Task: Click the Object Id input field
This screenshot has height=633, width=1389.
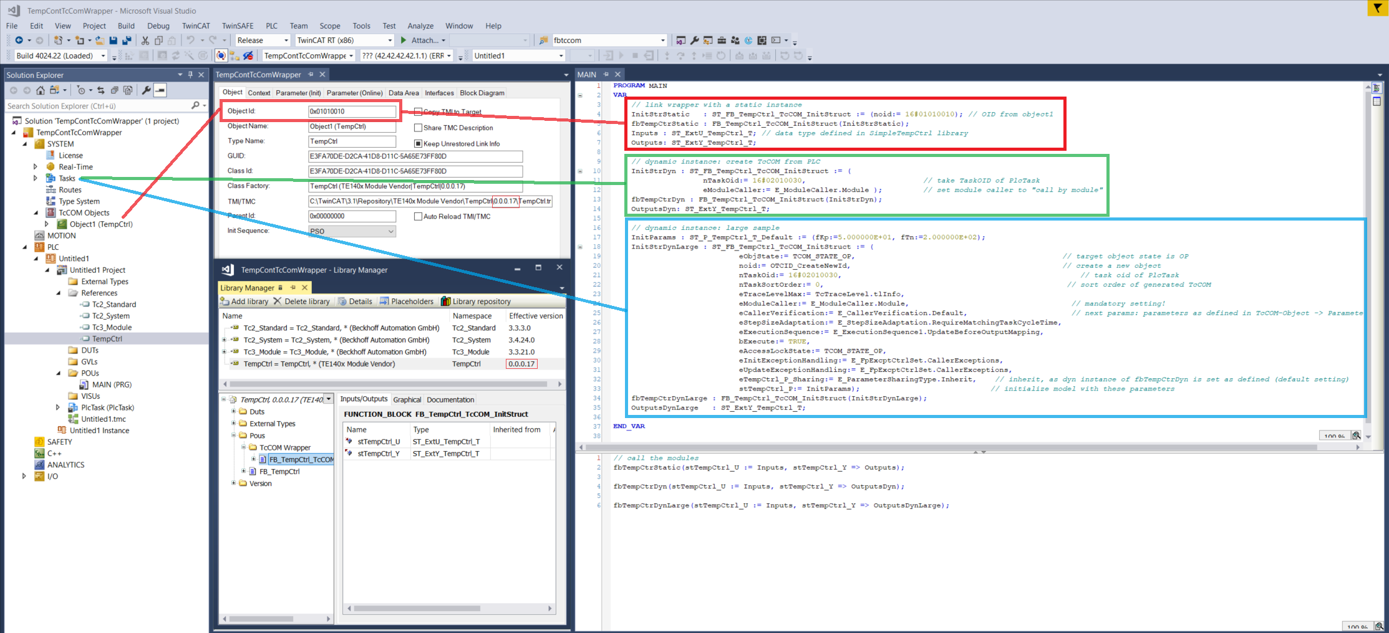Action: [x=352, y=112]
